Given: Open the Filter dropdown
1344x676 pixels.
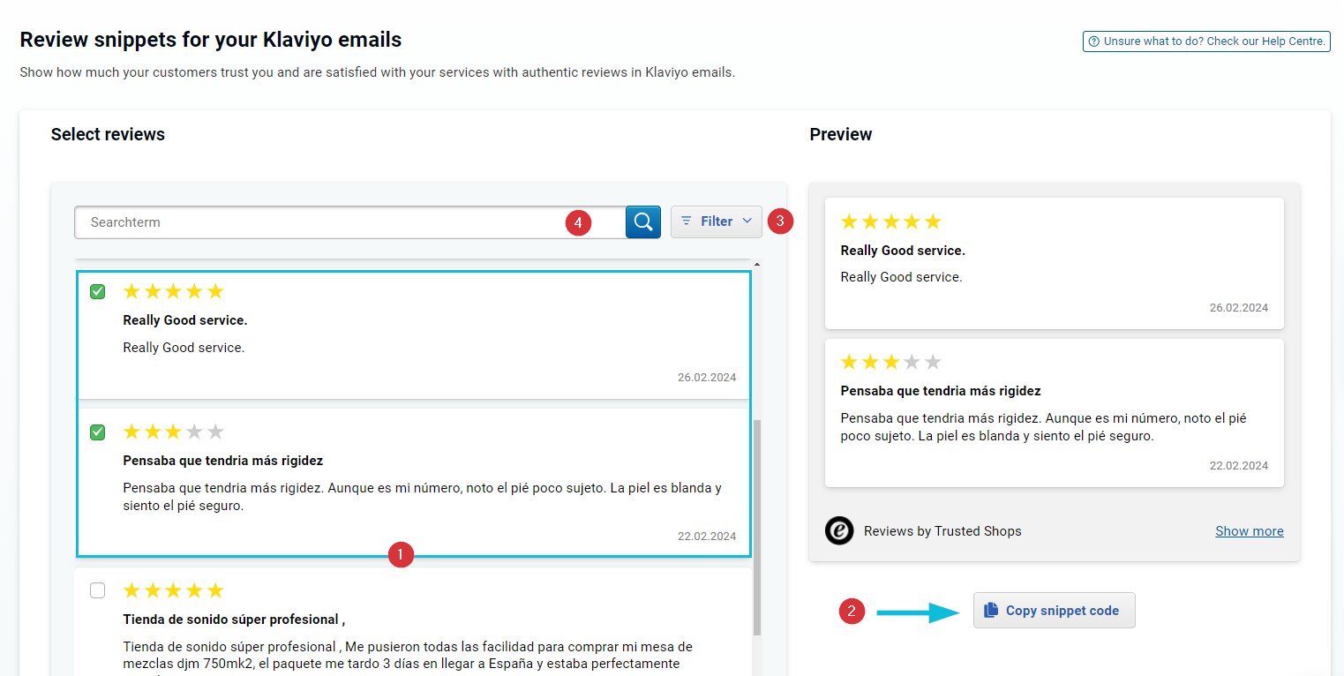Looking at the screenshot, I should 717,222.
